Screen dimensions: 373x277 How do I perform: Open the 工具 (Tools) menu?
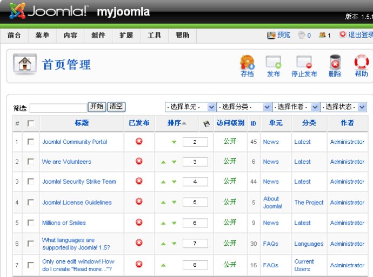[x=155, y=36]
